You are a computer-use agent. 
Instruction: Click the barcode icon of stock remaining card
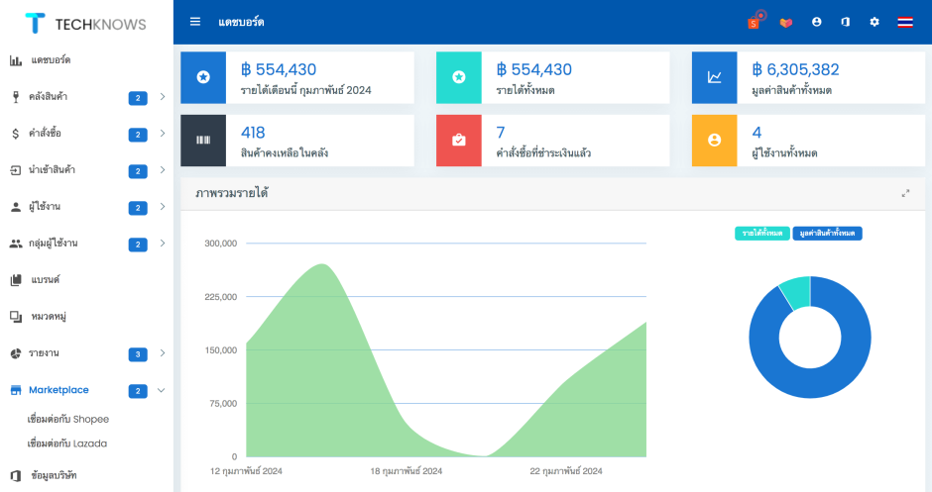point(203,140)
